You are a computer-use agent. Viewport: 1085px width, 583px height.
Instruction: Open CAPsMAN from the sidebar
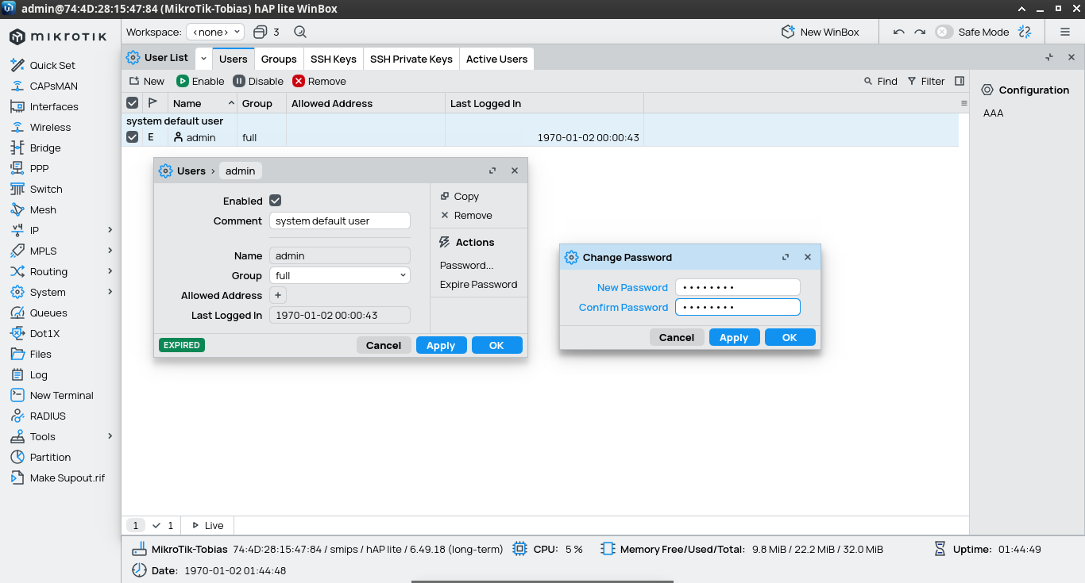[53, 86]
